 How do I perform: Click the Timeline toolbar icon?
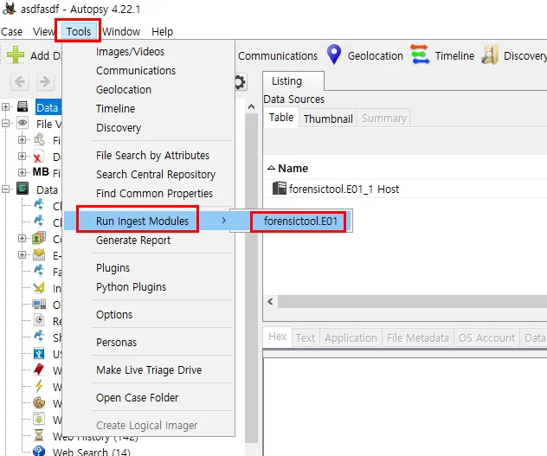[x=420, y=55]
